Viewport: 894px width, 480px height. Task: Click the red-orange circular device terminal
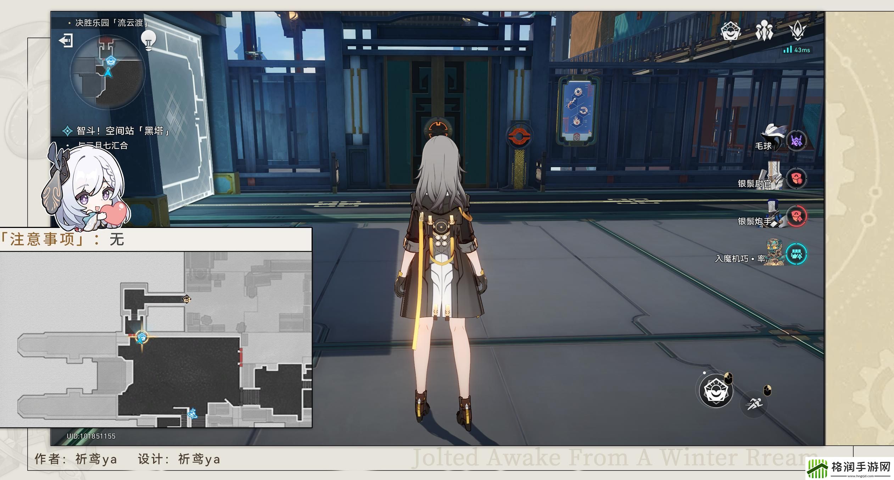519,136
